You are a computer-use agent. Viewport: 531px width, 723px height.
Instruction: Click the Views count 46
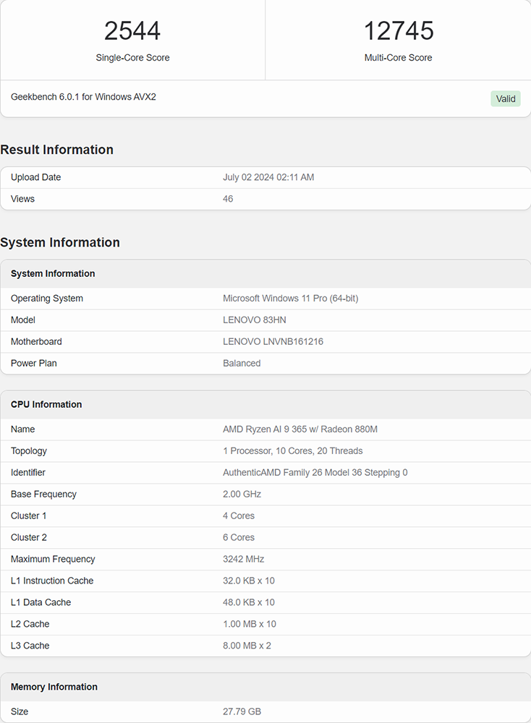228,199
